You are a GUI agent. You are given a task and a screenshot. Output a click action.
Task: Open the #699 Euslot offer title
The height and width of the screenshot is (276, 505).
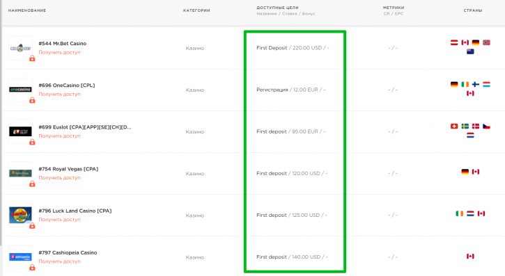85,127
